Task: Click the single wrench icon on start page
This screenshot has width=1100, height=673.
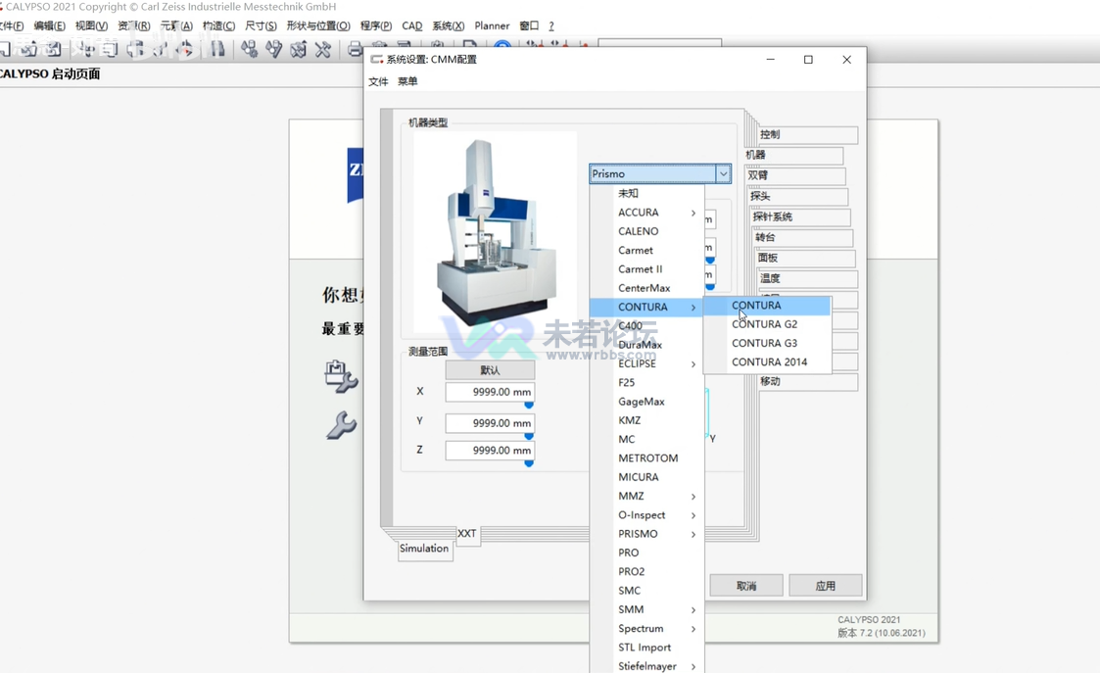Action: click(342, 425)
